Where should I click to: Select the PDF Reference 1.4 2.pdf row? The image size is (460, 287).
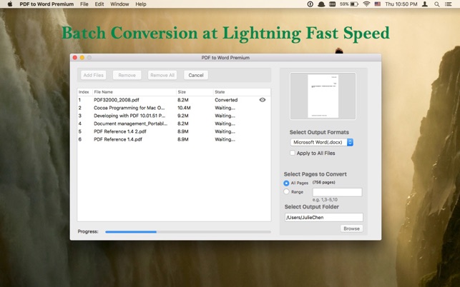coord(174,131)
